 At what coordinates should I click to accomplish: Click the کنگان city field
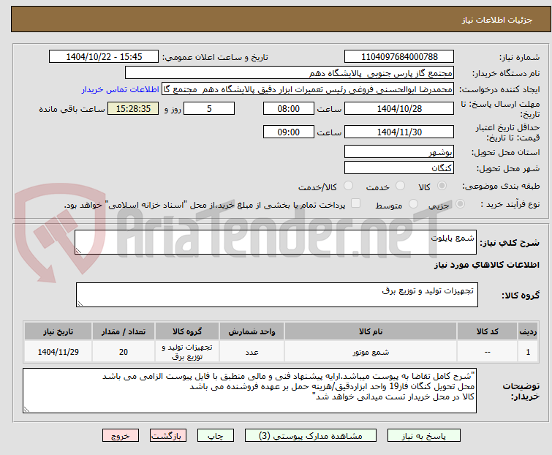click(x=399, y=168)
